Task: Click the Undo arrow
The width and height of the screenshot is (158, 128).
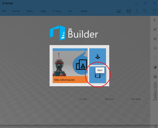Action: (145, 11)
